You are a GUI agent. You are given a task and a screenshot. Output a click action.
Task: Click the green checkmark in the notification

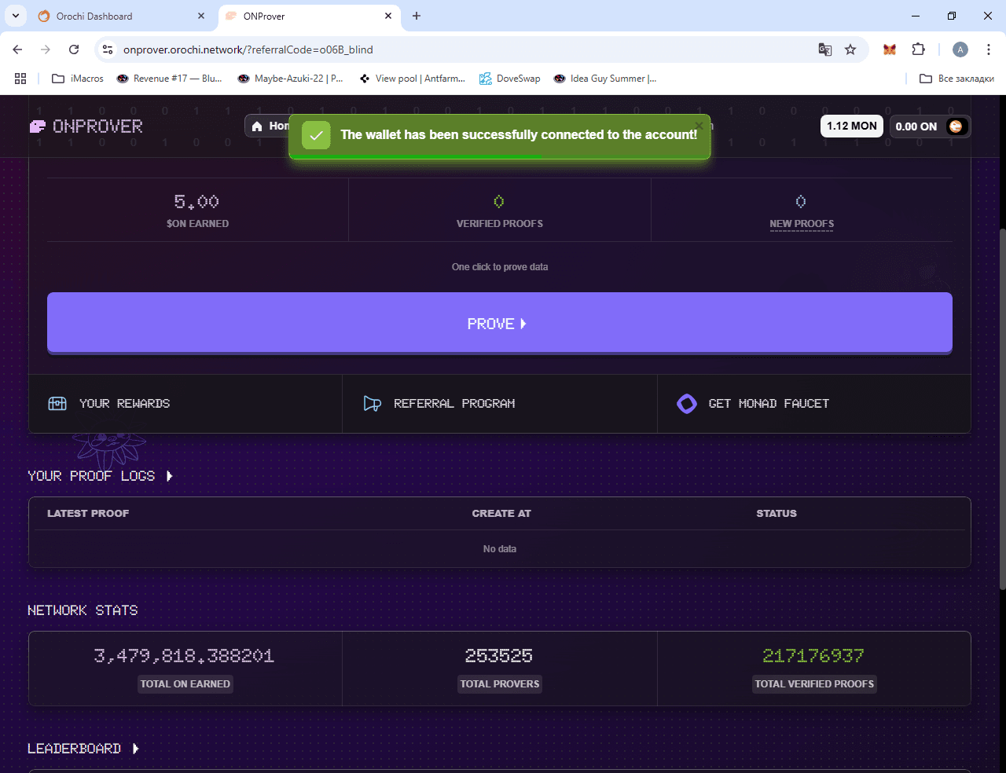click(316, 135)
